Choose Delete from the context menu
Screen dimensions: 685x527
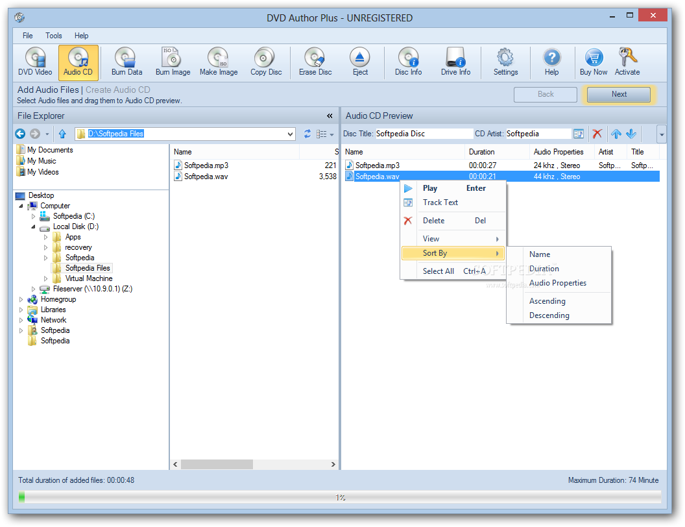tap(453, 221)
